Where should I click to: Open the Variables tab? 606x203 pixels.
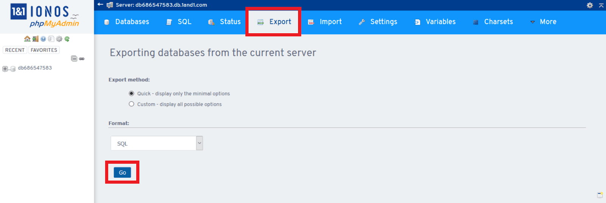click(435, 22)
